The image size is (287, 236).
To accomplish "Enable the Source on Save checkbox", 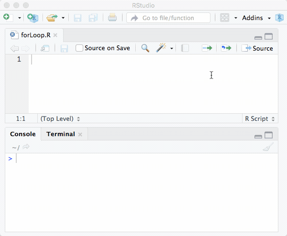I will pyautogui.click(x=79, y=48).
